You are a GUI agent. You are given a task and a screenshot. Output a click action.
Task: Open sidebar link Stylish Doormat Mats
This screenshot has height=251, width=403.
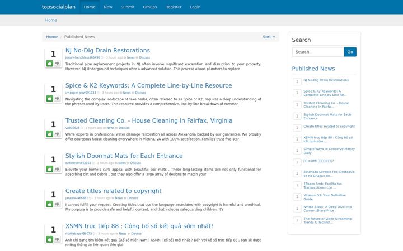click(327, 117)
